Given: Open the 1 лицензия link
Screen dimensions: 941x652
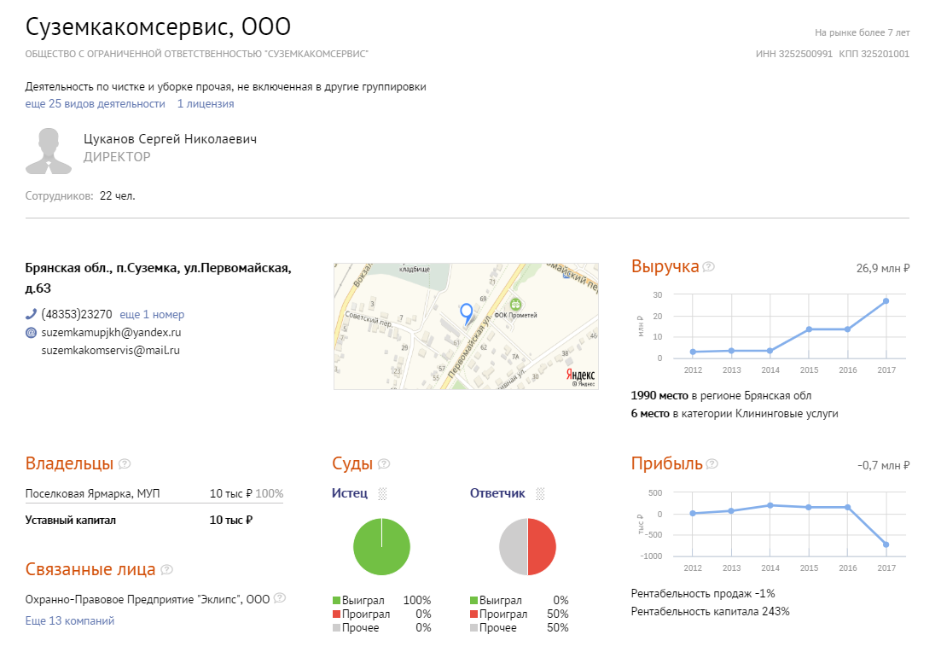Looking at the screenshot, I should click(x=206, y=104).
